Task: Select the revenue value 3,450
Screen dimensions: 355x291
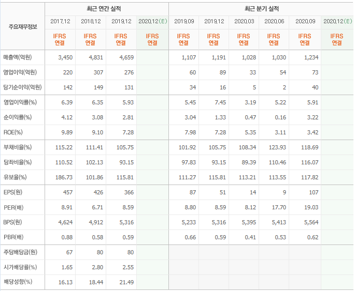Action: coord(65,57)
